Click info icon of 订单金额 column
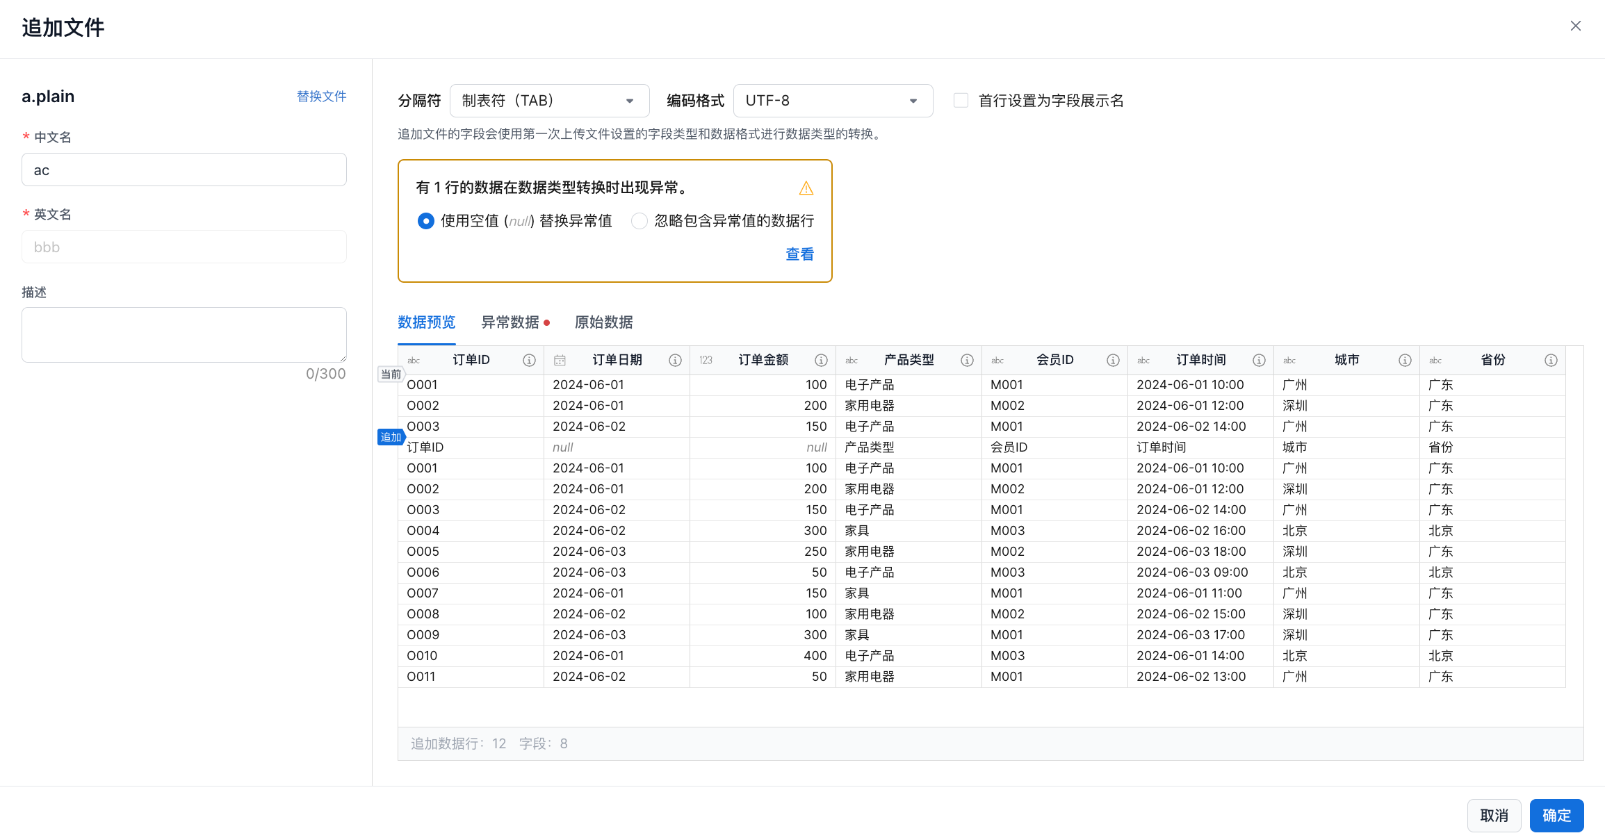 [x=821, y=360]
